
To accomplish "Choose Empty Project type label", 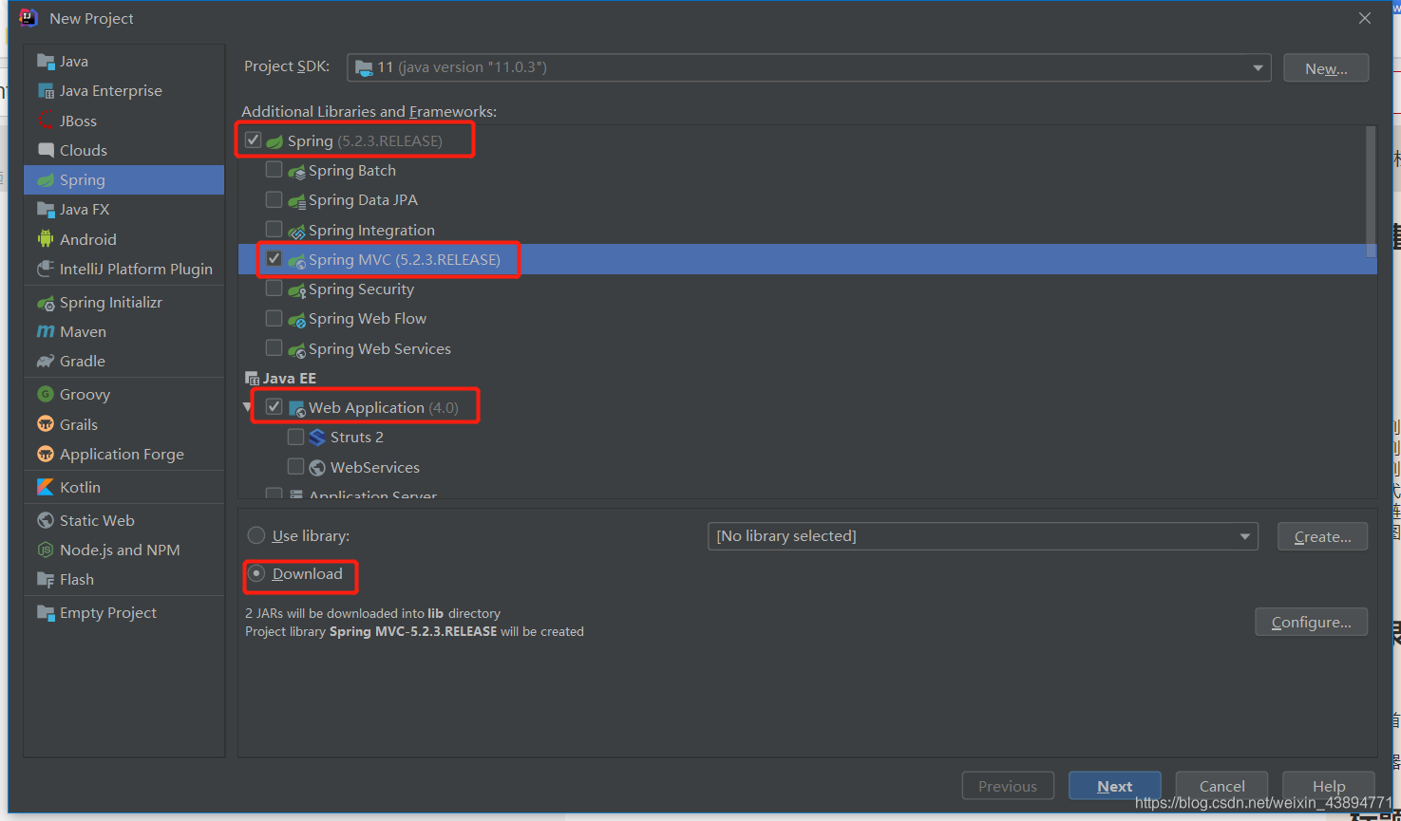I will pos(108,613).
